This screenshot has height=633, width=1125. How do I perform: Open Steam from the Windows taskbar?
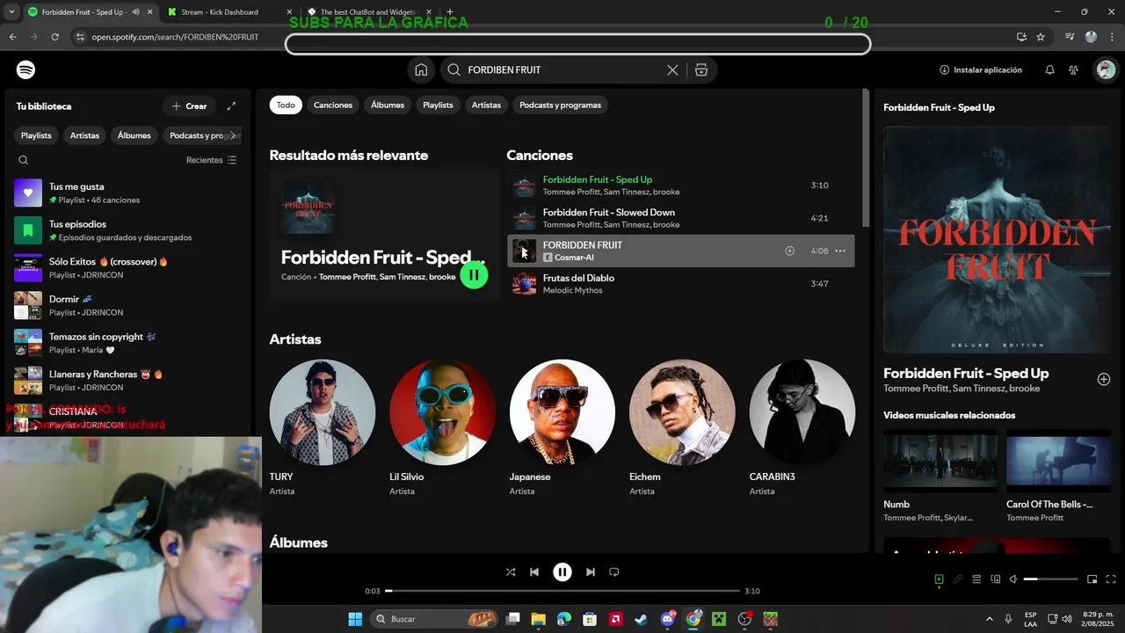click(x=642, y=619)
